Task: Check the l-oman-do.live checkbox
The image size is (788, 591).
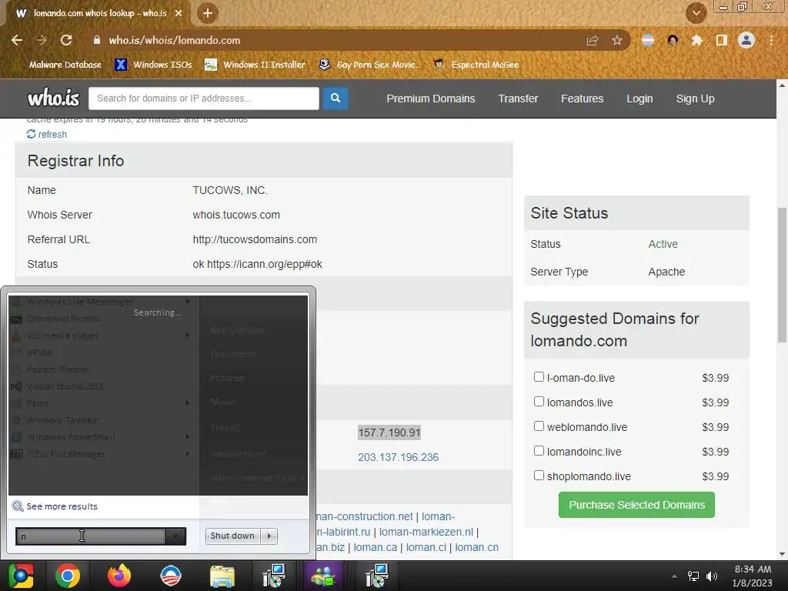Action: pyautogui.click(x=539, y=377)
